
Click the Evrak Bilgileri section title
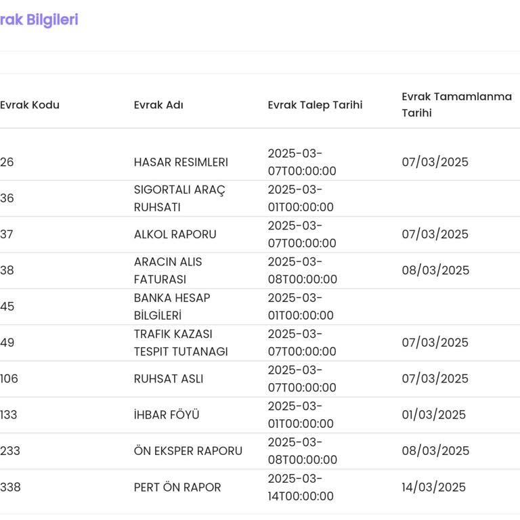[x=39, y=20]
